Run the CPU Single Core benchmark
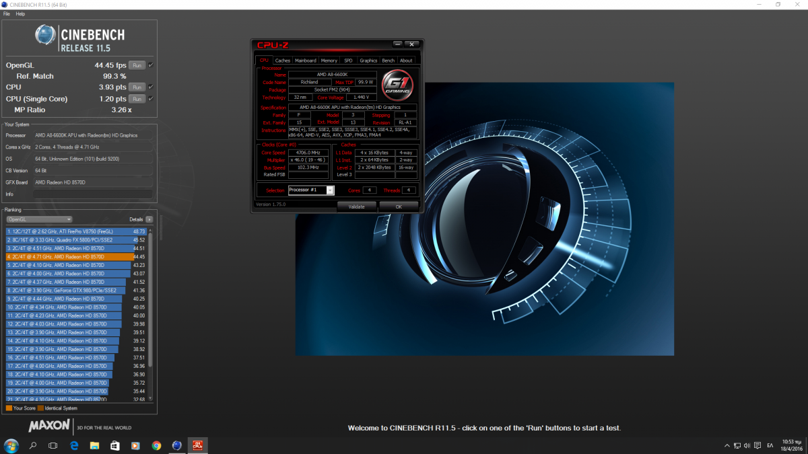808x454 pixels. pyautogui.click(x=137, y=98)
